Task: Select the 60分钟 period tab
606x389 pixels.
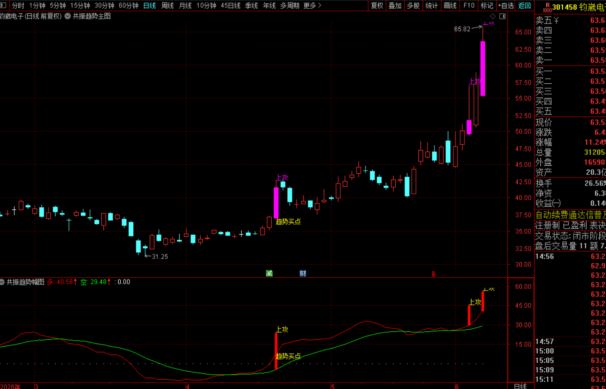Action: click(x=128, y=5)
